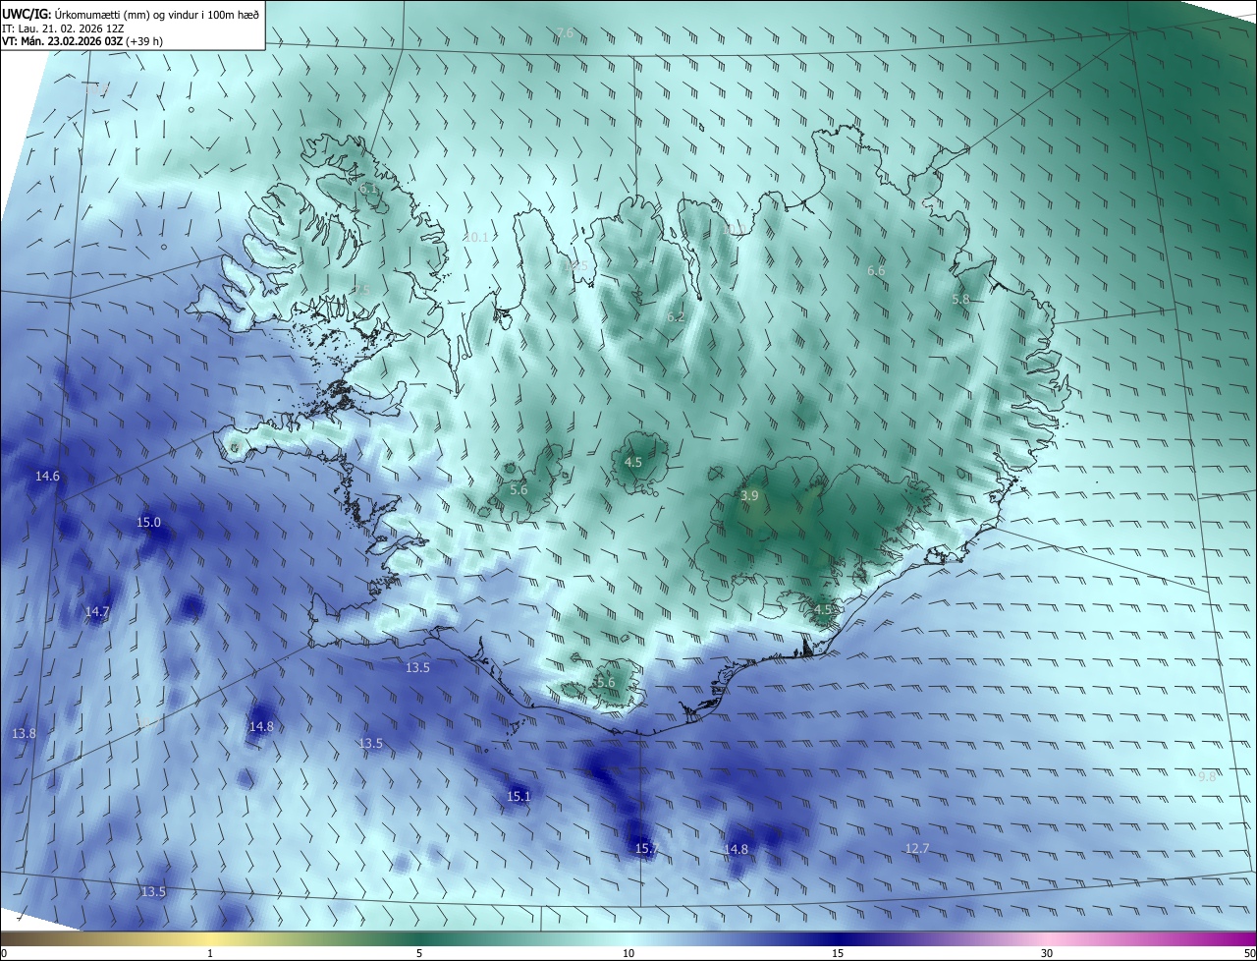The width and height of the screenshot is (1257, 961).
Task: Click the 30 tick label on the color scale
Action: [x=1047, y=953]
